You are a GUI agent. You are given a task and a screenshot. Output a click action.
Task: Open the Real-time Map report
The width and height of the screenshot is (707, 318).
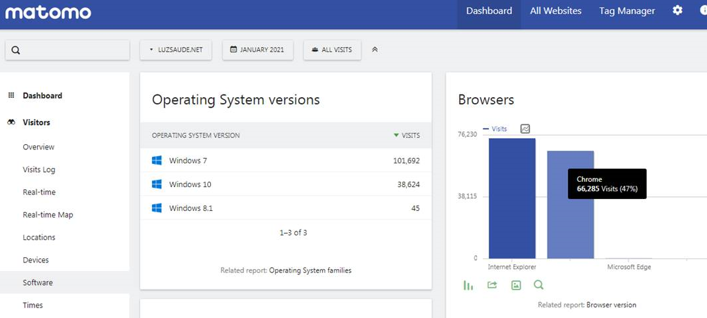48,214
